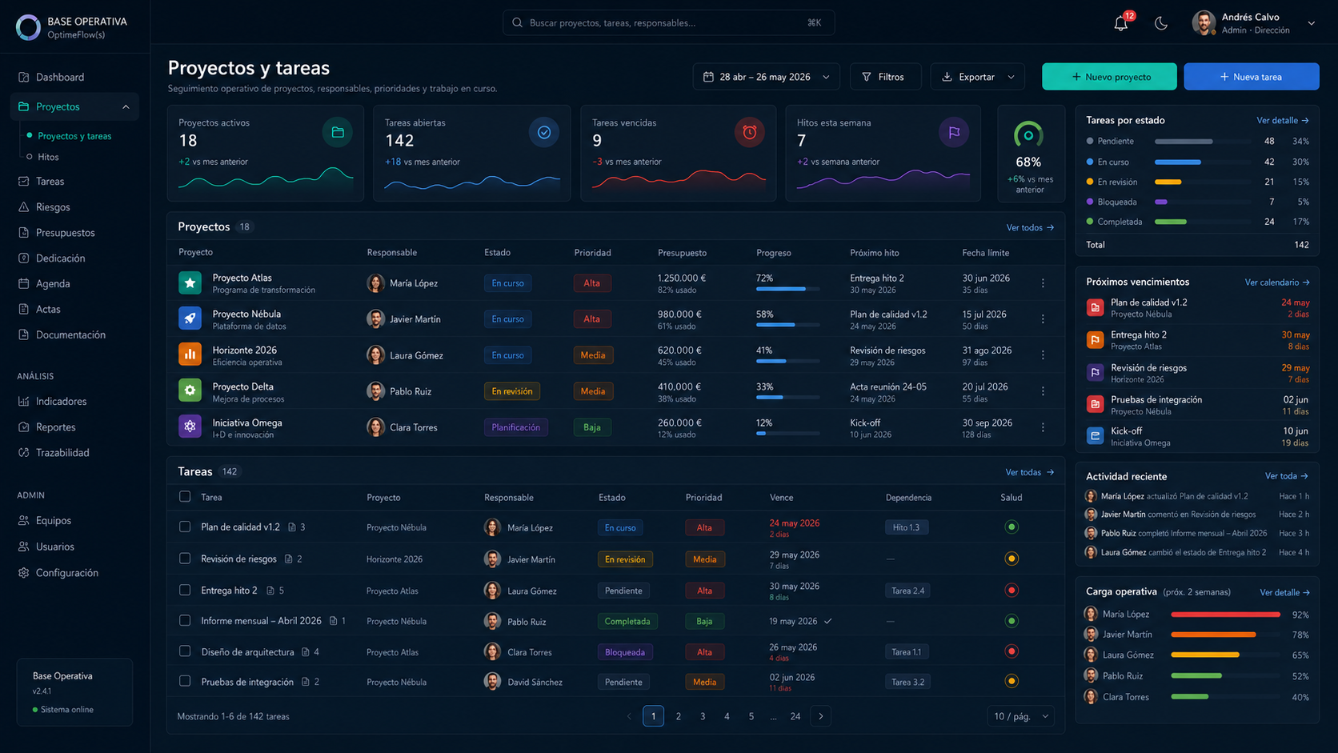Click the Proyecto Nébula rocket icon
1338x753 pixels.
(x=190, y=318)
